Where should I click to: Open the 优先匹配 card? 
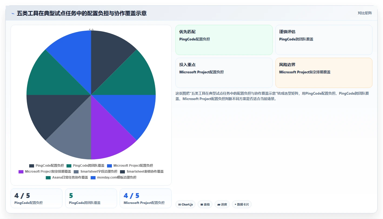click(224, 40)
